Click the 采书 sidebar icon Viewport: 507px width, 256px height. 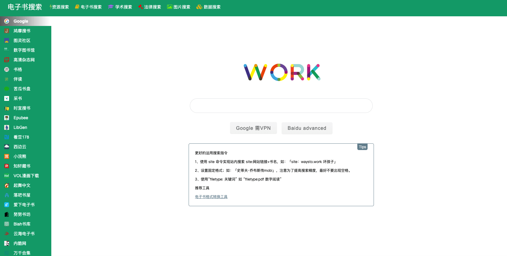pos(7,98)
